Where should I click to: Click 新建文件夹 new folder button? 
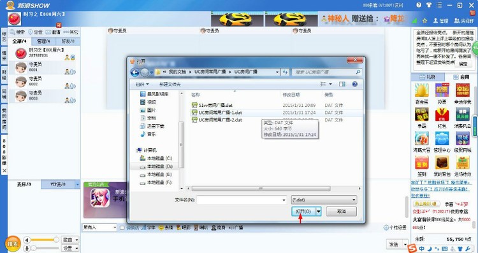(x=170, y=85)
